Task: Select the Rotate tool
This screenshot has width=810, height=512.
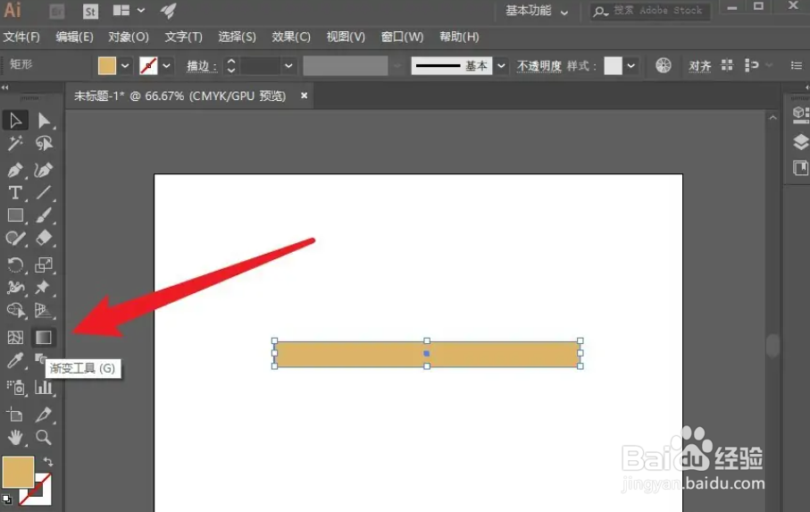Action: pyautogui.click(x=15, y=265)
